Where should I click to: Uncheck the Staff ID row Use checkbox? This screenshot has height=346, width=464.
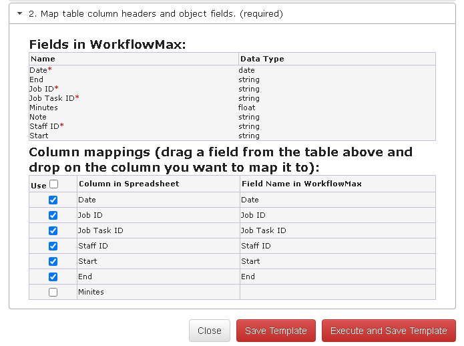(53, 246)
